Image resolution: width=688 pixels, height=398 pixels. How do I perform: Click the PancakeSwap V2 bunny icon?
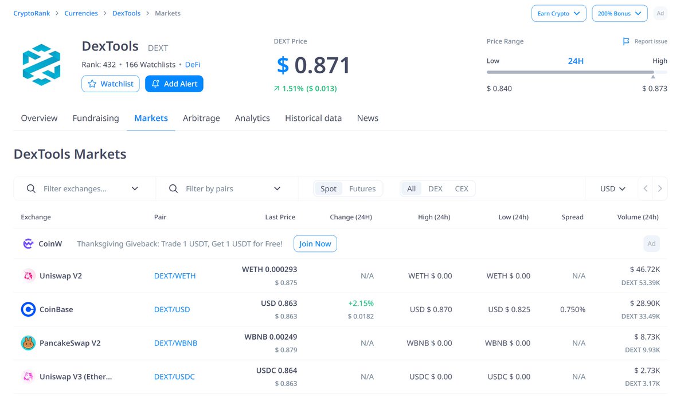pyautogui.click(x=28, y=343)
